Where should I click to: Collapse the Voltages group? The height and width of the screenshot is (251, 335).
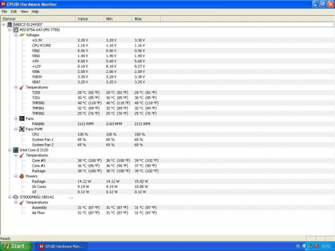pyautogui.click(x=16, y=35)
